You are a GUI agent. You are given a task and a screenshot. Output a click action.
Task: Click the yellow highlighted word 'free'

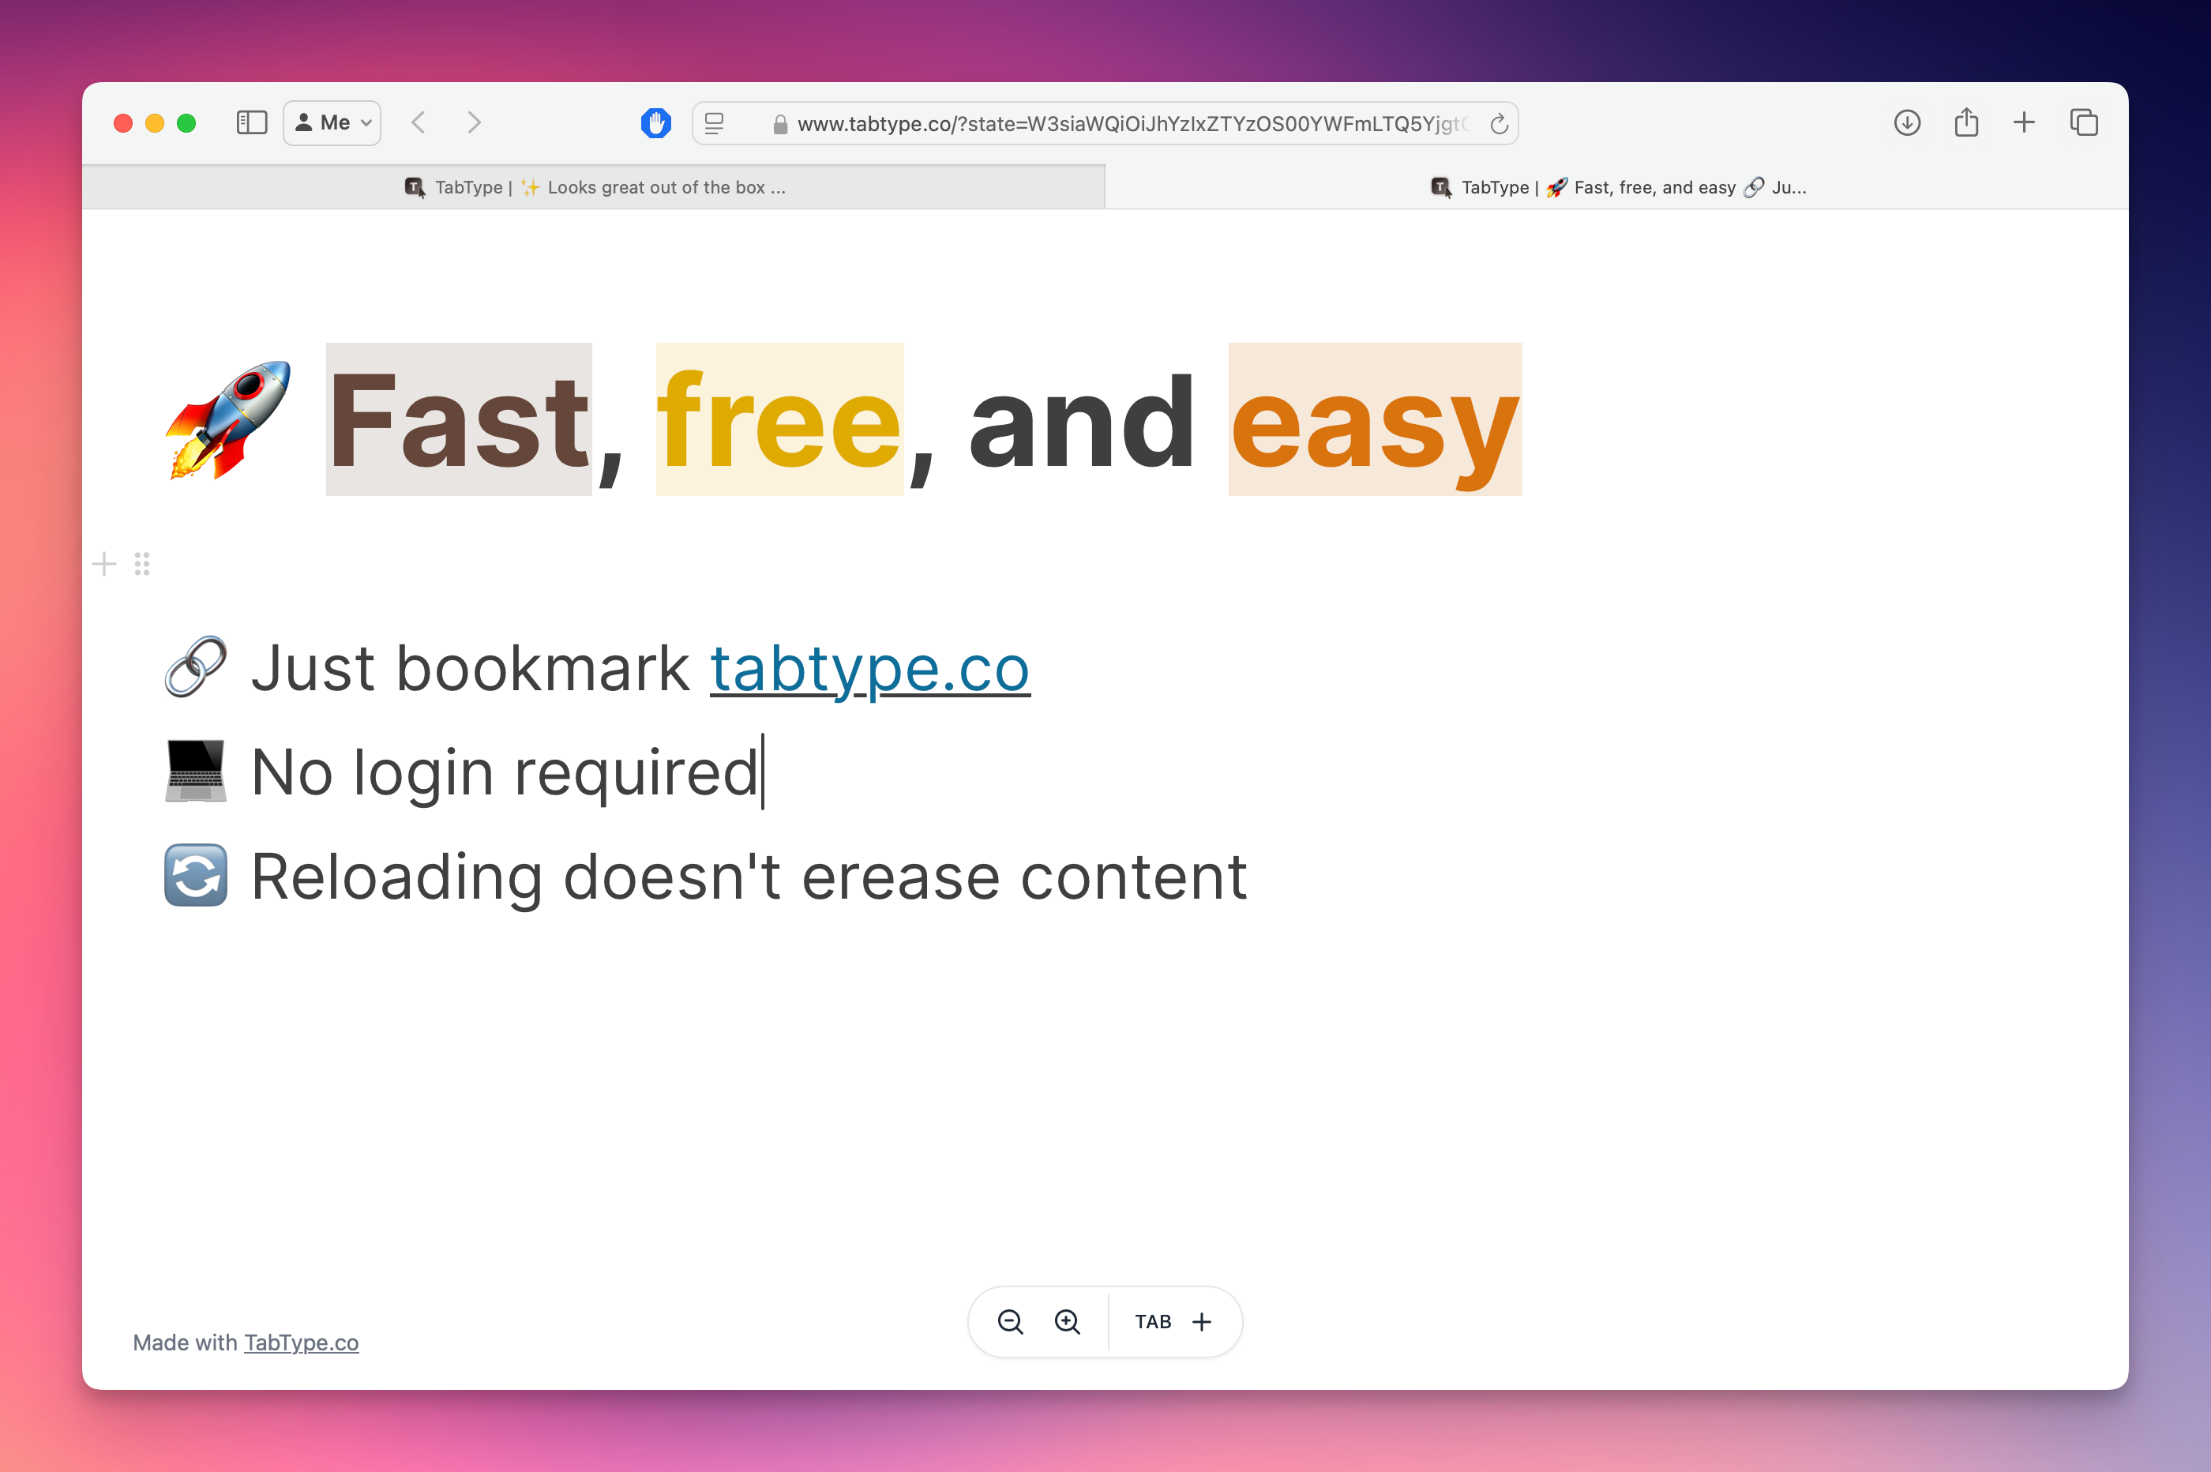pos(780,419)
